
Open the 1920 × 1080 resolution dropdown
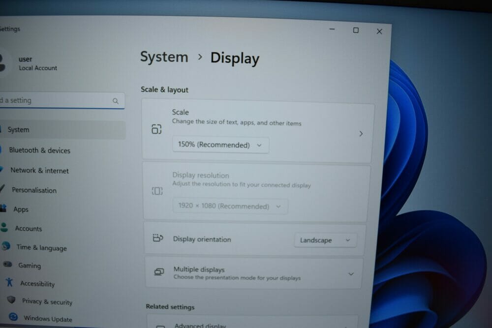pyautogui.click(x=230, y=207)
